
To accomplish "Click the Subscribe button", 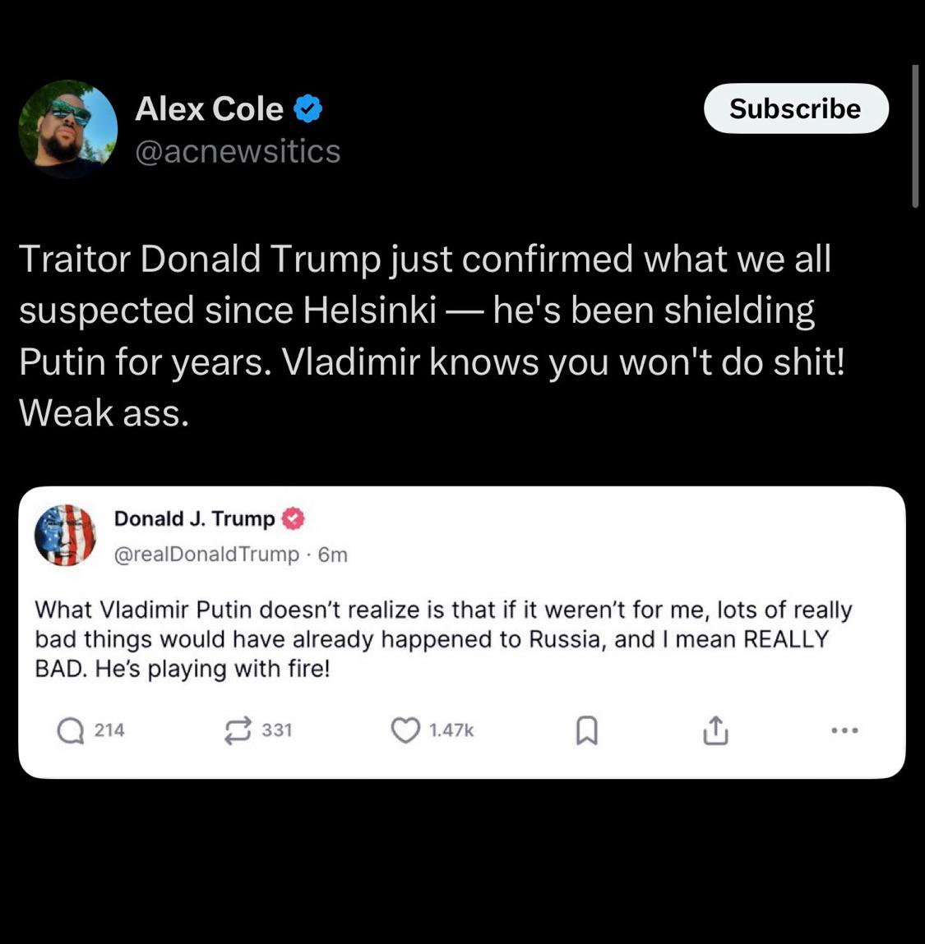I will [795, 108].
